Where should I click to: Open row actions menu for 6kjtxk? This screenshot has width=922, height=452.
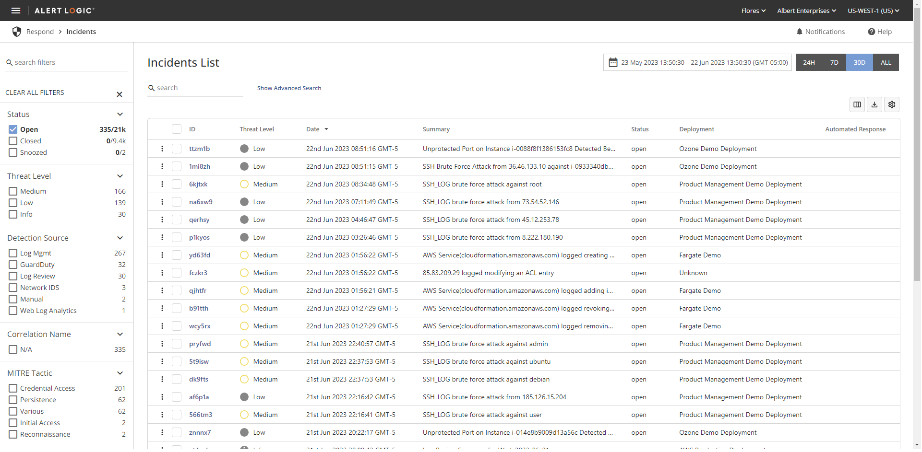point(162,184)
